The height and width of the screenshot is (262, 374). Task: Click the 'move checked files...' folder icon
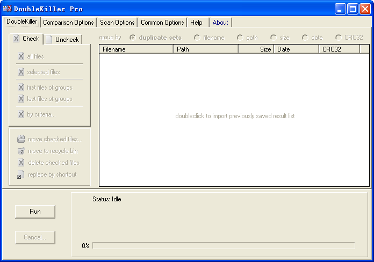click(x=21, y=139)
